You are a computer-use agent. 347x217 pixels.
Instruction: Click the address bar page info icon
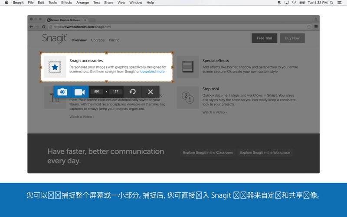pos(51,27)
